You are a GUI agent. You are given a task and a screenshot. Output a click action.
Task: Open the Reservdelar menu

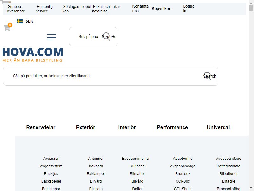41,128
